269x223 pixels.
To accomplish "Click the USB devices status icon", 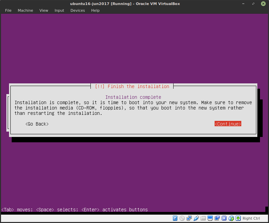I will (196, 218).
